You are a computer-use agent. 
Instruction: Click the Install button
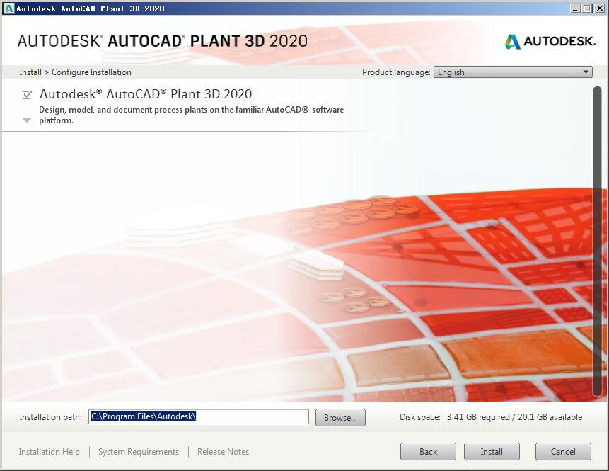[492, 452]
